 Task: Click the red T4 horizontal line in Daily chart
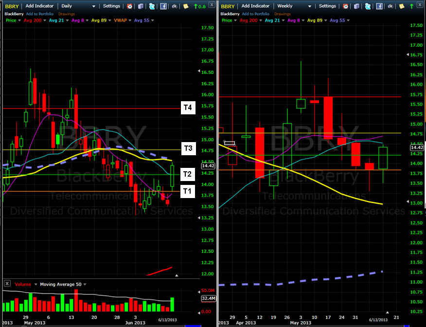(97, 108)
